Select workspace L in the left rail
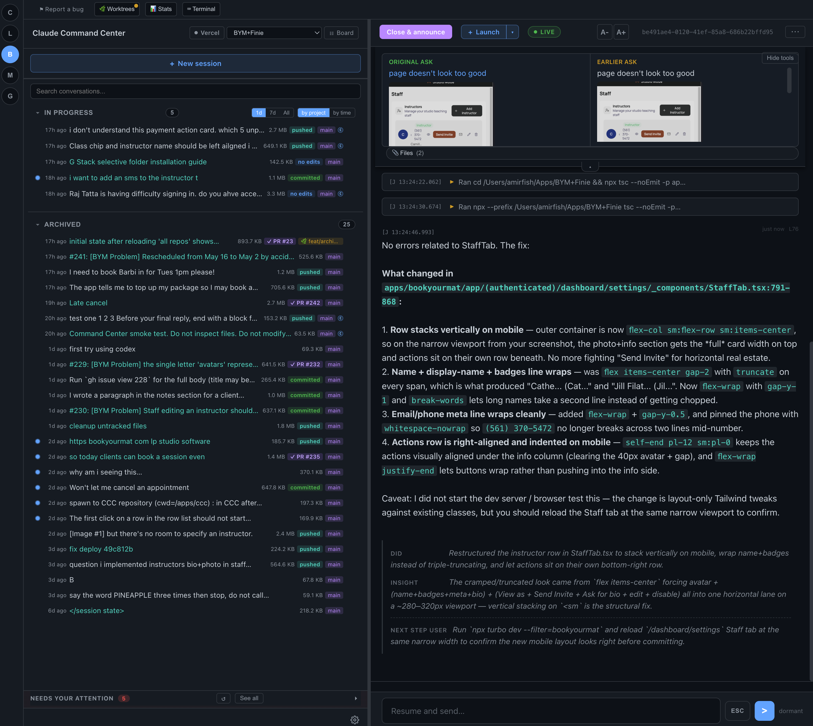 click(10, 33)
